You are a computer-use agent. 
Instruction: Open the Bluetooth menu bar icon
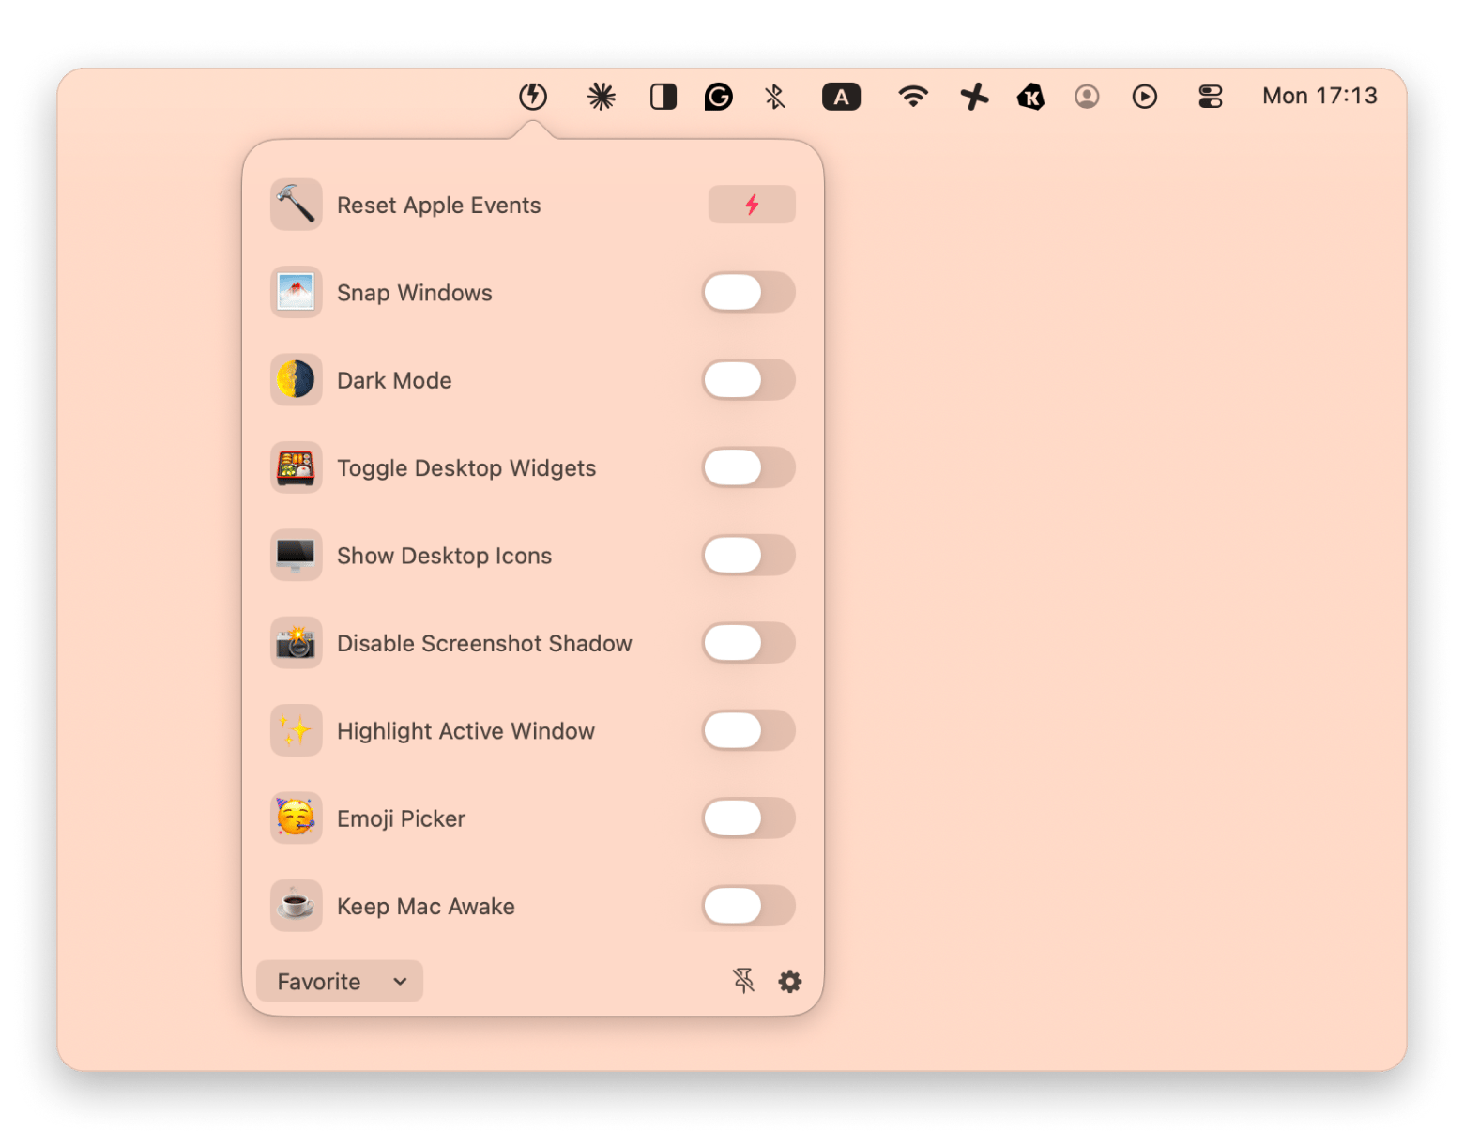pos(775,96)
